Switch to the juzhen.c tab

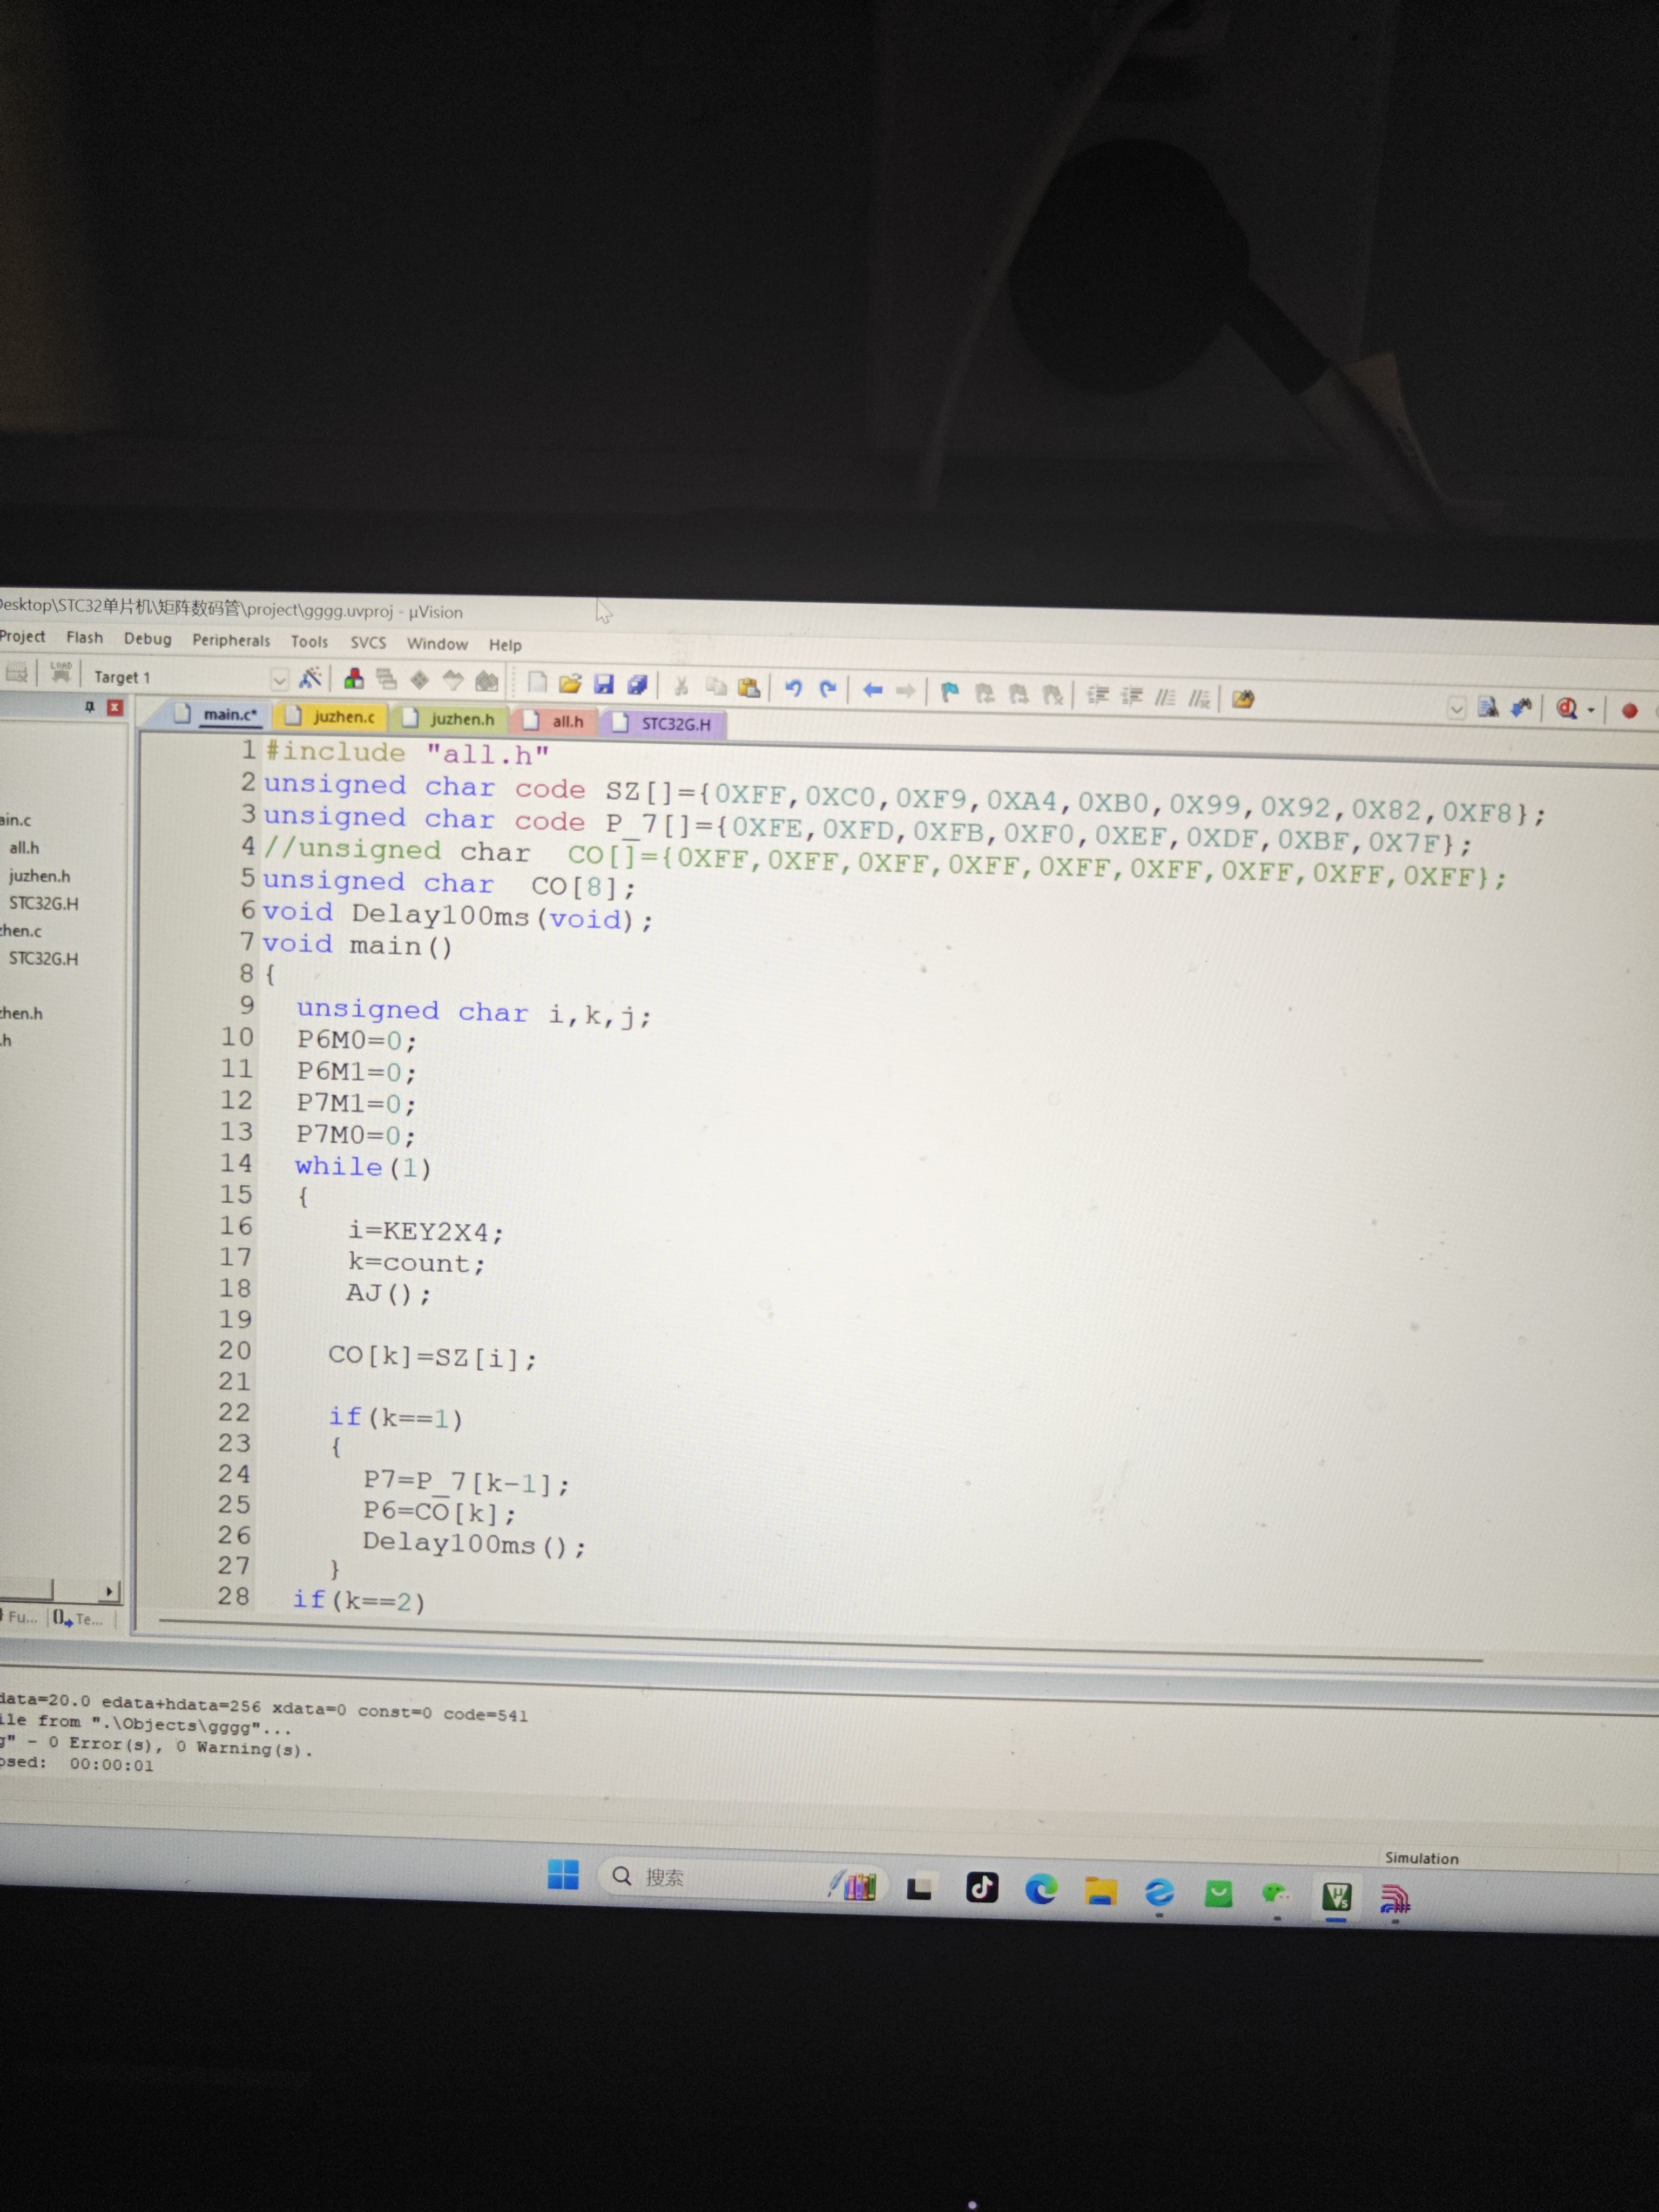[343, 716]
